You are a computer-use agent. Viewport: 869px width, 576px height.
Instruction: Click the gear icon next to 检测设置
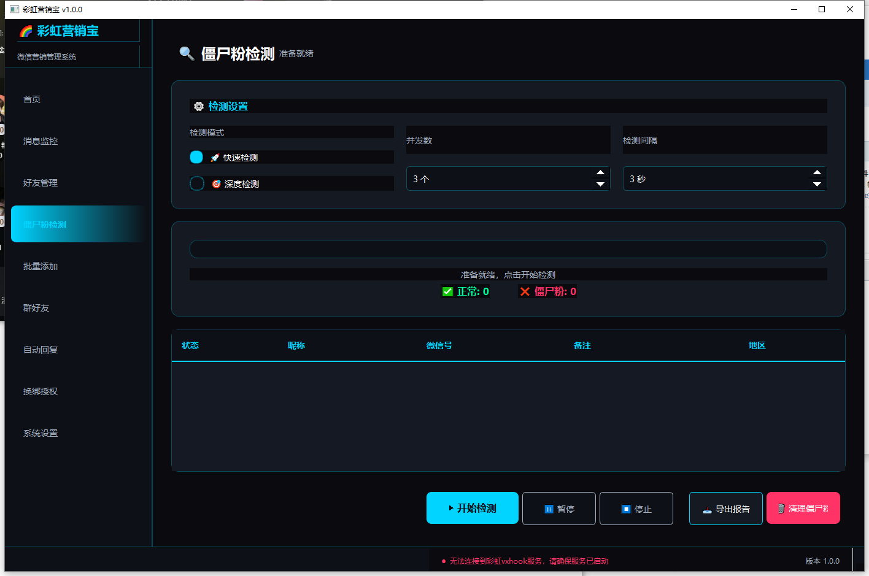click(199, 106)
